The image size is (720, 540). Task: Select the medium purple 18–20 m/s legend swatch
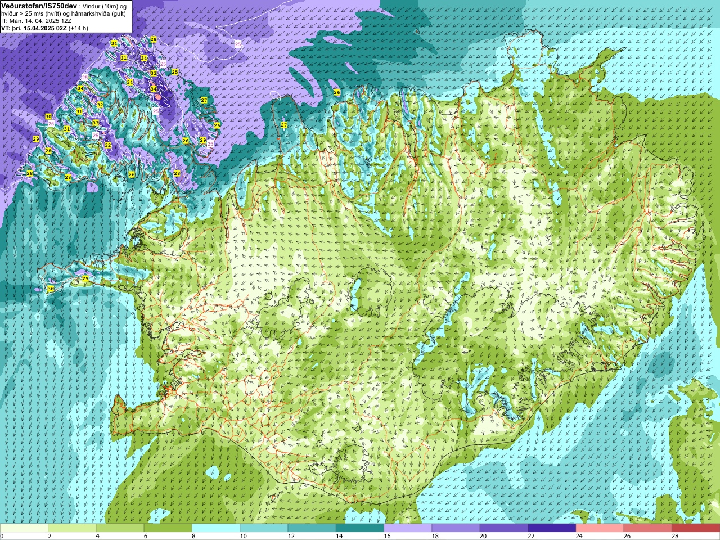(x=456, y=528)
